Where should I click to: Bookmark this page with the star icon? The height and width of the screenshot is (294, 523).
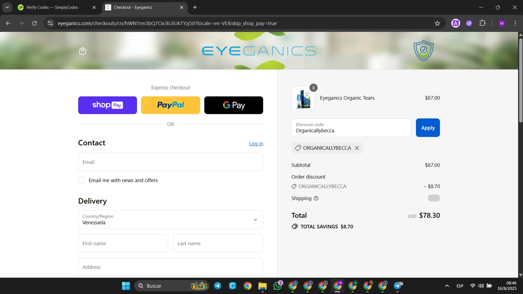[x=437, y=23]
